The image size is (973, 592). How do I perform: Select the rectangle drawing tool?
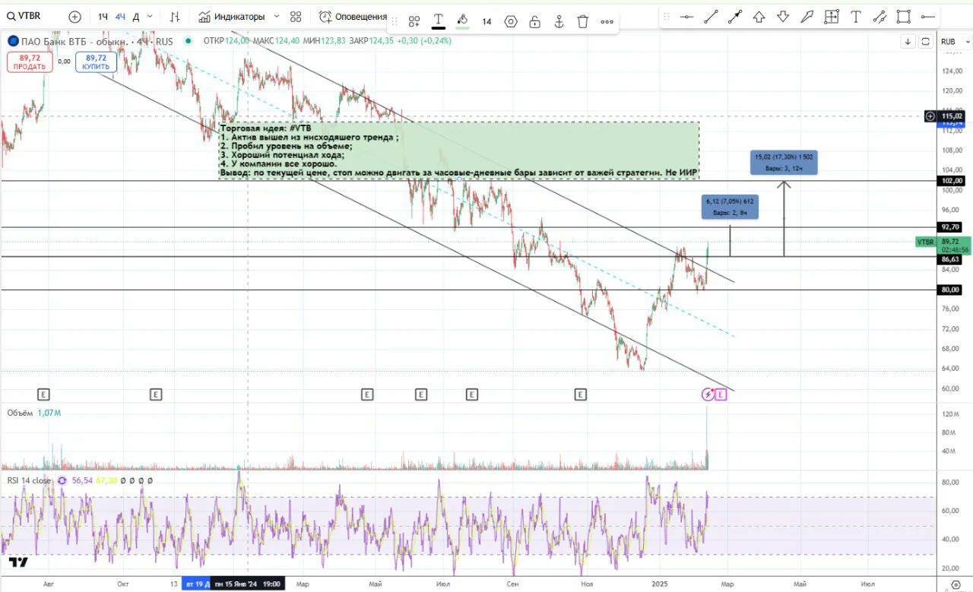(903, 17)
